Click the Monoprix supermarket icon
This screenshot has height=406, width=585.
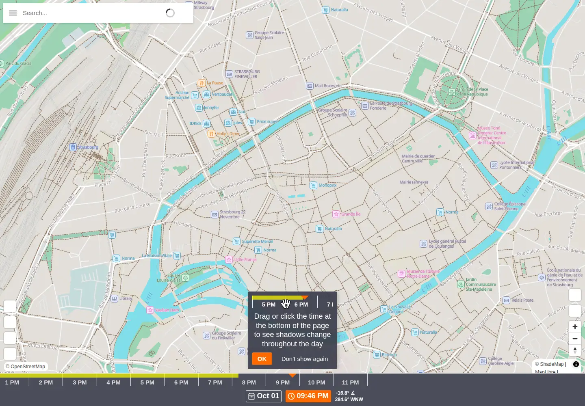pyautogui.click(x=313, y=185)
